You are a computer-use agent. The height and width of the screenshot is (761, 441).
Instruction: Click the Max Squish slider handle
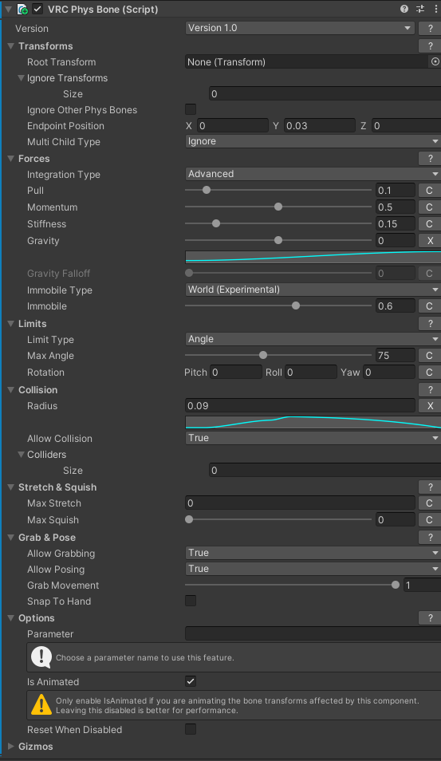click(189, 519)
